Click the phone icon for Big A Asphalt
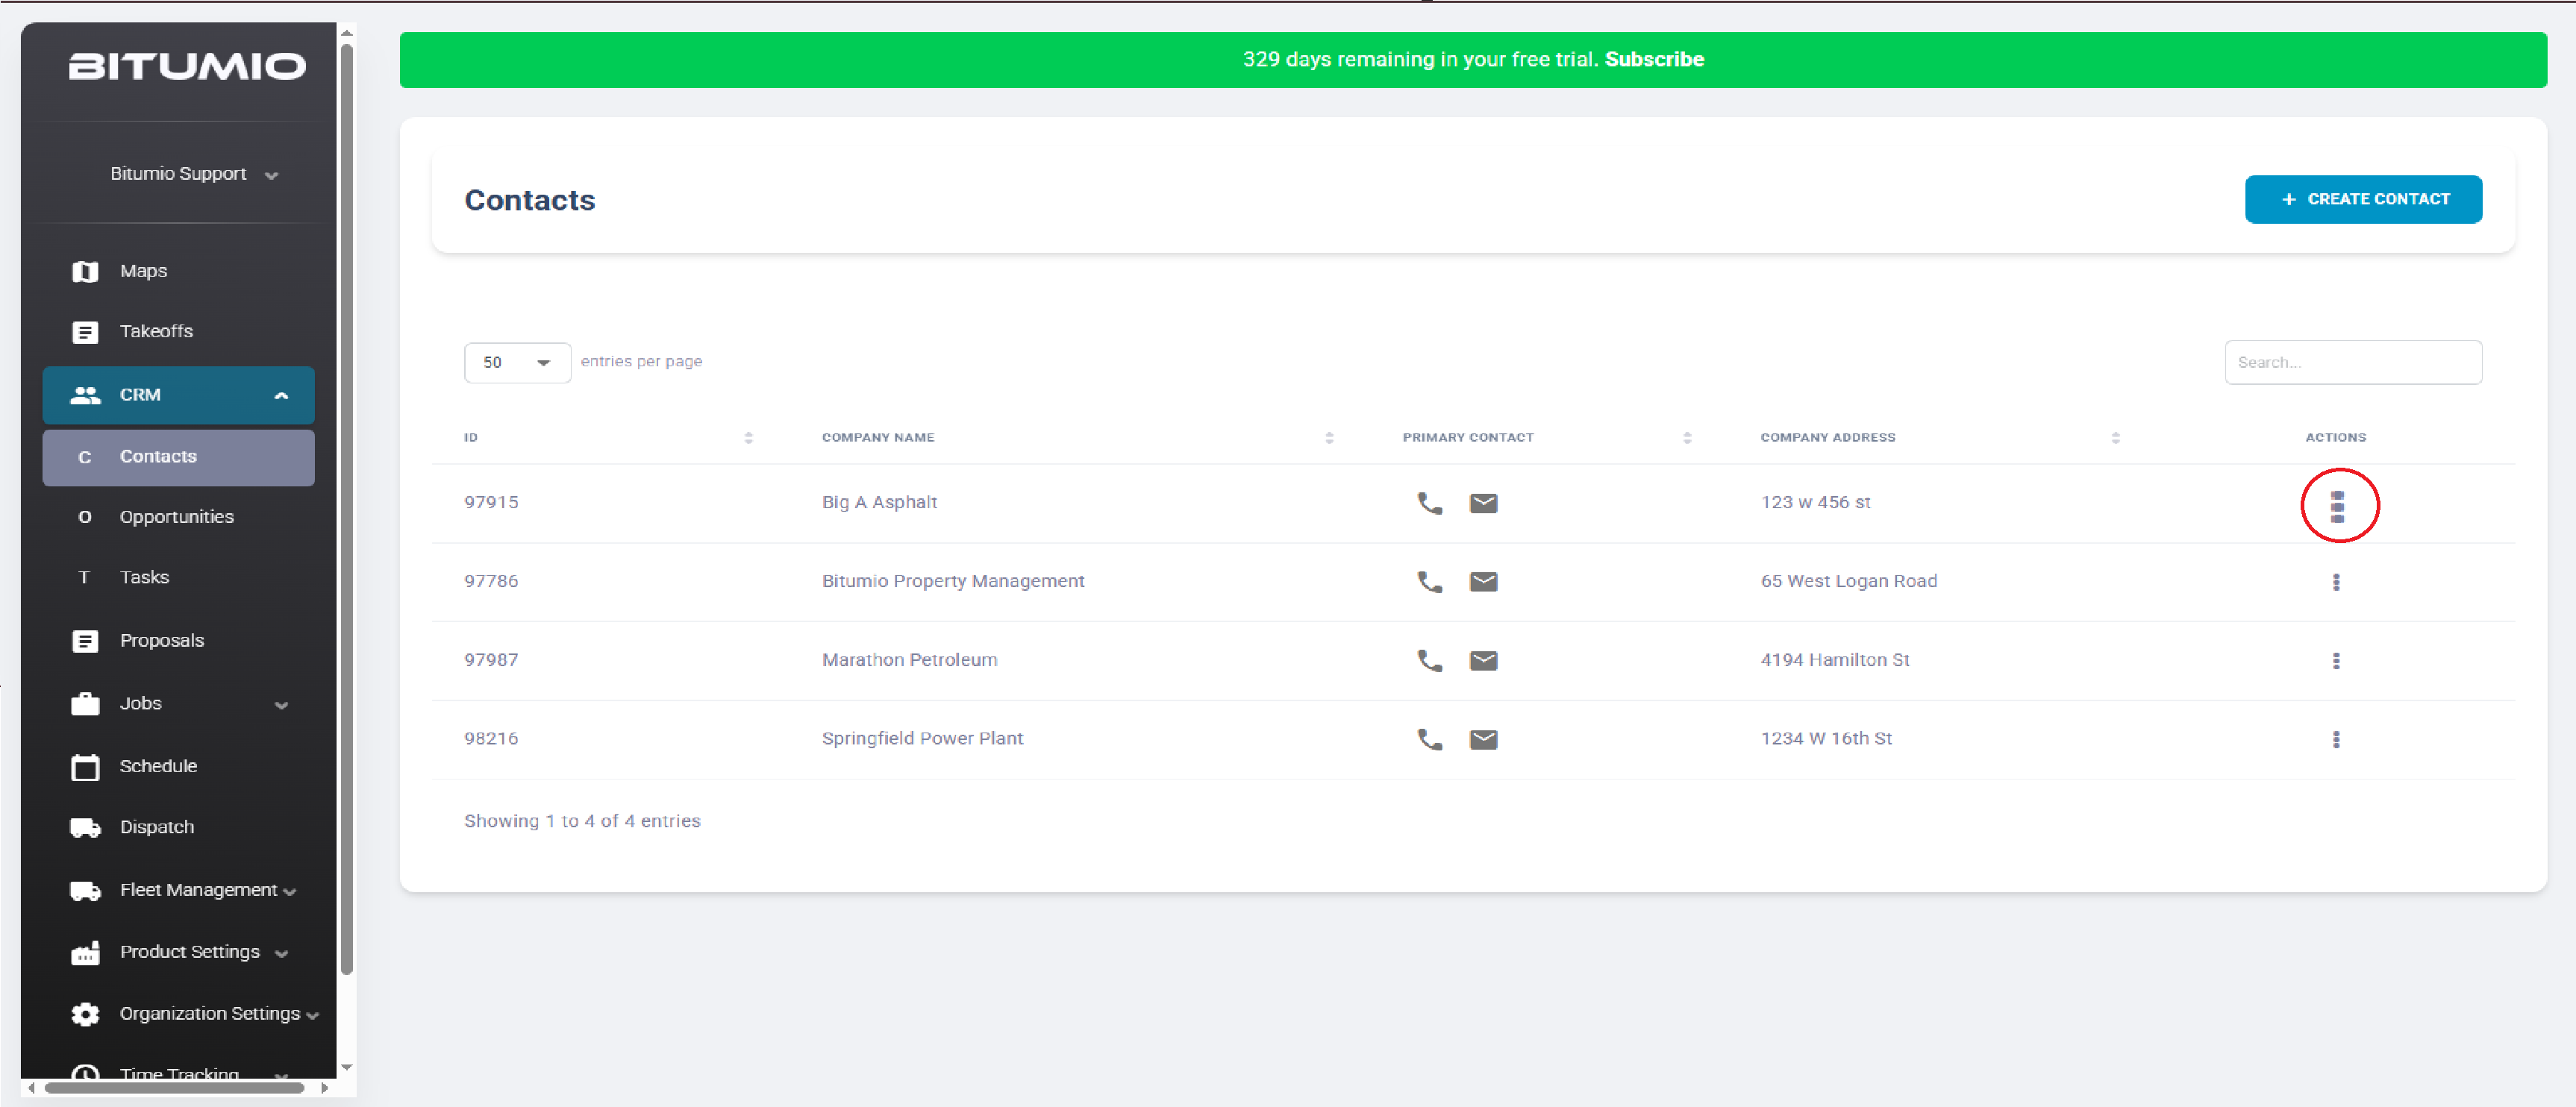The image size is (2576, 1107). coord(1430,503)
